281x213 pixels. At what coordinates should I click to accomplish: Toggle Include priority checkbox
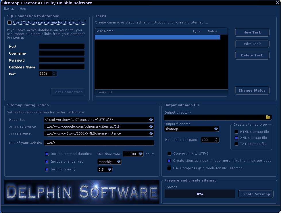tap(47, 169)
